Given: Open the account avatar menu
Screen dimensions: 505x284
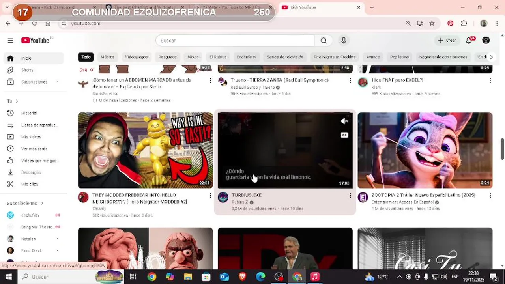Looking at the screenshot, I should point(486,40).
